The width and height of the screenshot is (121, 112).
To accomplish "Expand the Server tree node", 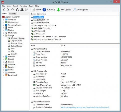I will [4, 28].
